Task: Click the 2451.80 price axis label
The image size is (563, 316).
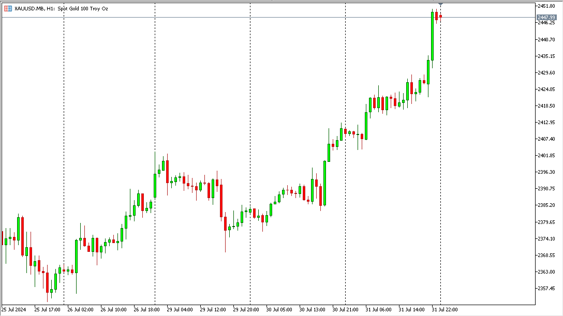Action: pyautogui.click(x=546, y=6)
